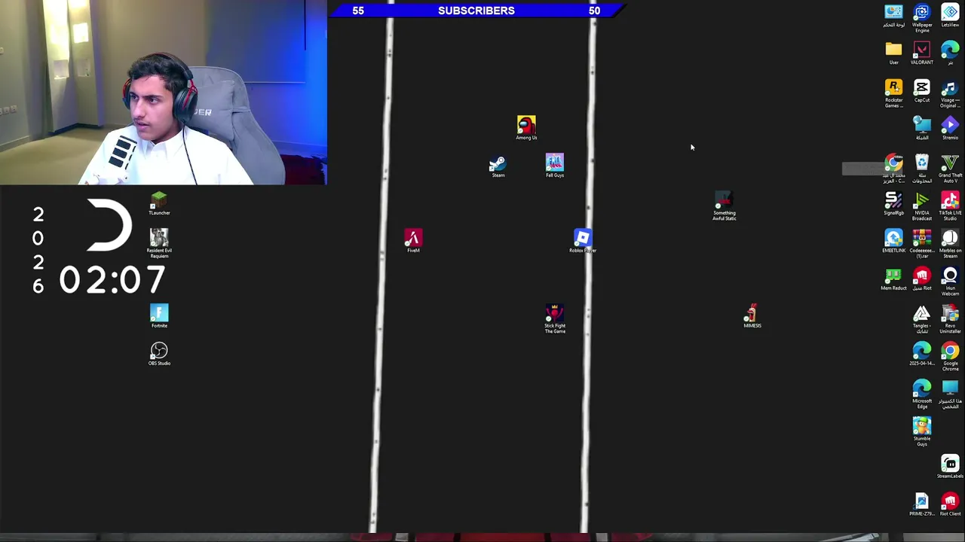Click the webcam feed overlay
965x542 pixels.
coord(164,92)
